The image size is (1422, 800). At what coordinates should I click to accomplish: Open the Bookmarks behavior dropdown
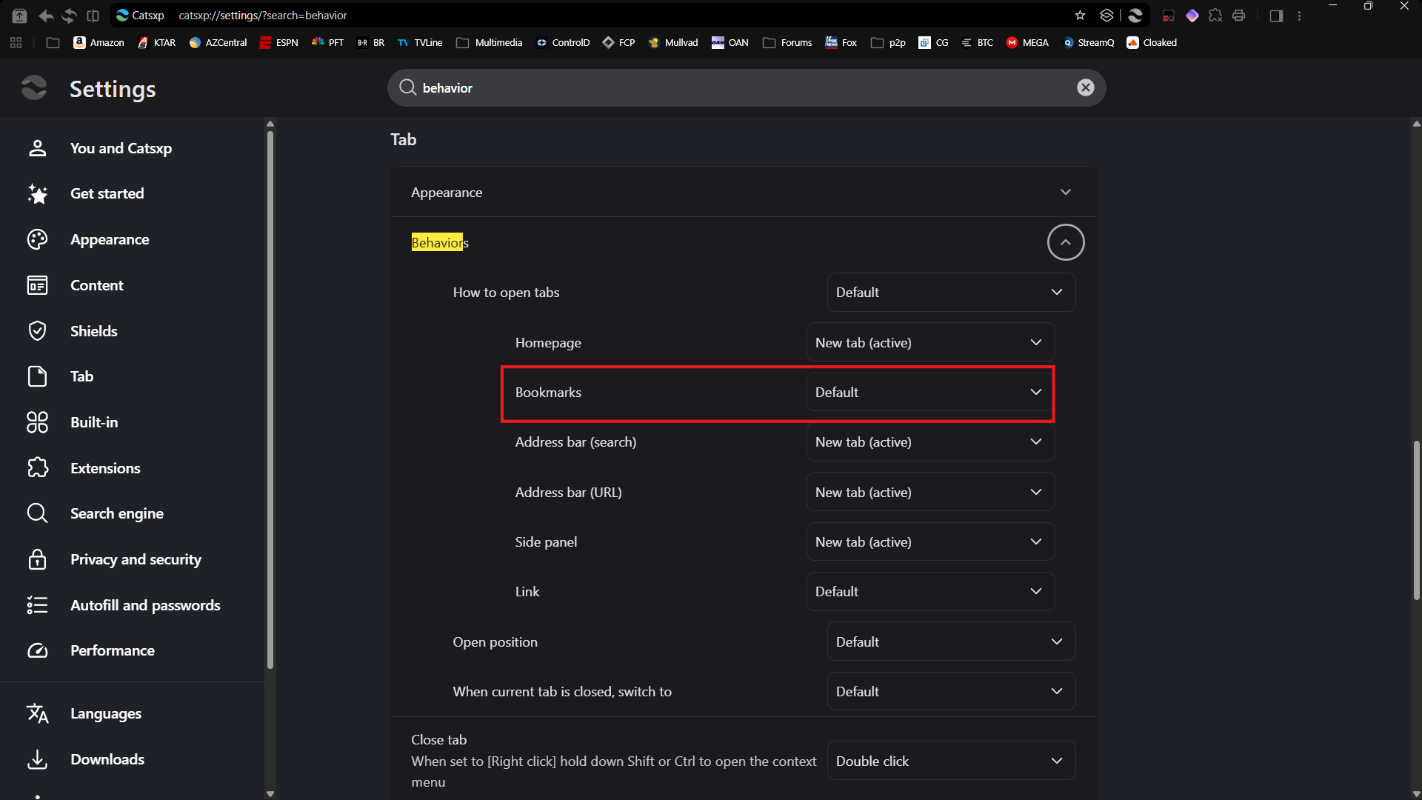[930, 392]
